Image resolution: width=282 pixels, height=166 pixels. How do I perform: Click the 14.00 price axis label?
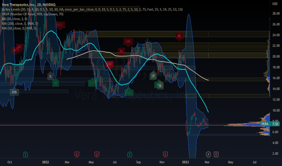[x=276, y=89]
